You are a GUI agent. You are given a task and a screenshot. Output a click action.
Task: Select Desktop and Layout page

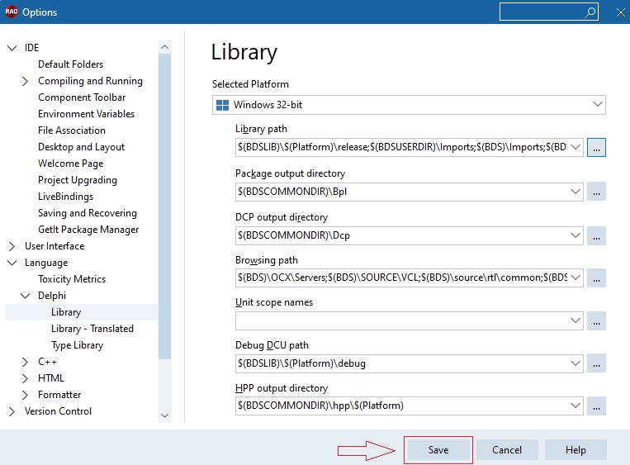pos(81,147)
